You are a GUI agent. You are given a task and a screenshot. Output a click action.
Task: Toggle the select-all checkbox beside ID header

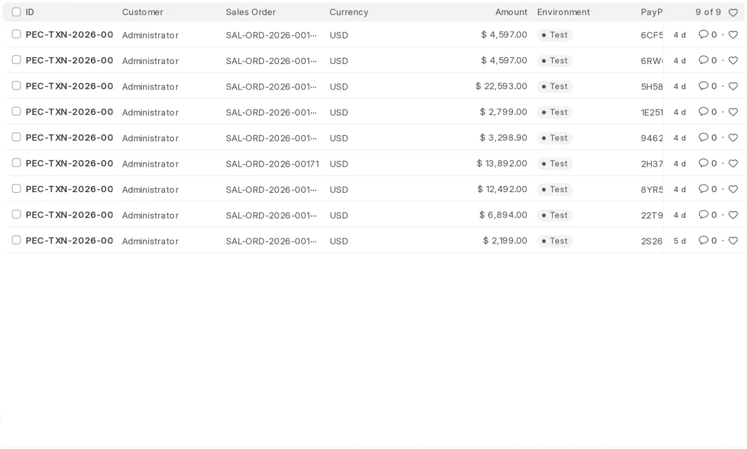pyautogui.click(x=16, y=12)
